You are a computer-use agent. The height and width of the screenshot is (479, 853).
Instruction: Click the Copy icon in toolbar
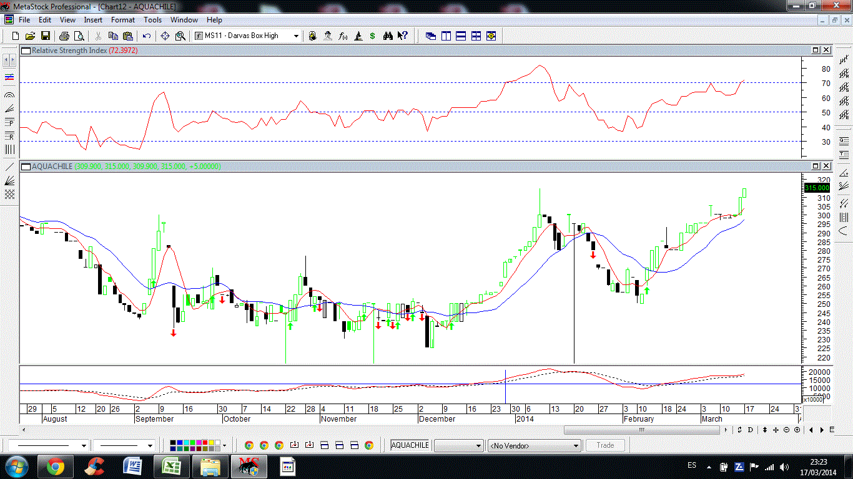tap(113, 36)
